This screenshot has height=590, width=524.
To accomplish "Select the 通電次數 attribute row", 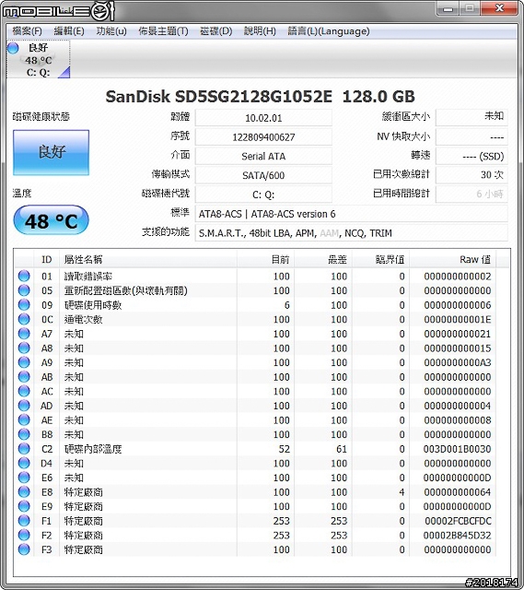I will [256, 319].
